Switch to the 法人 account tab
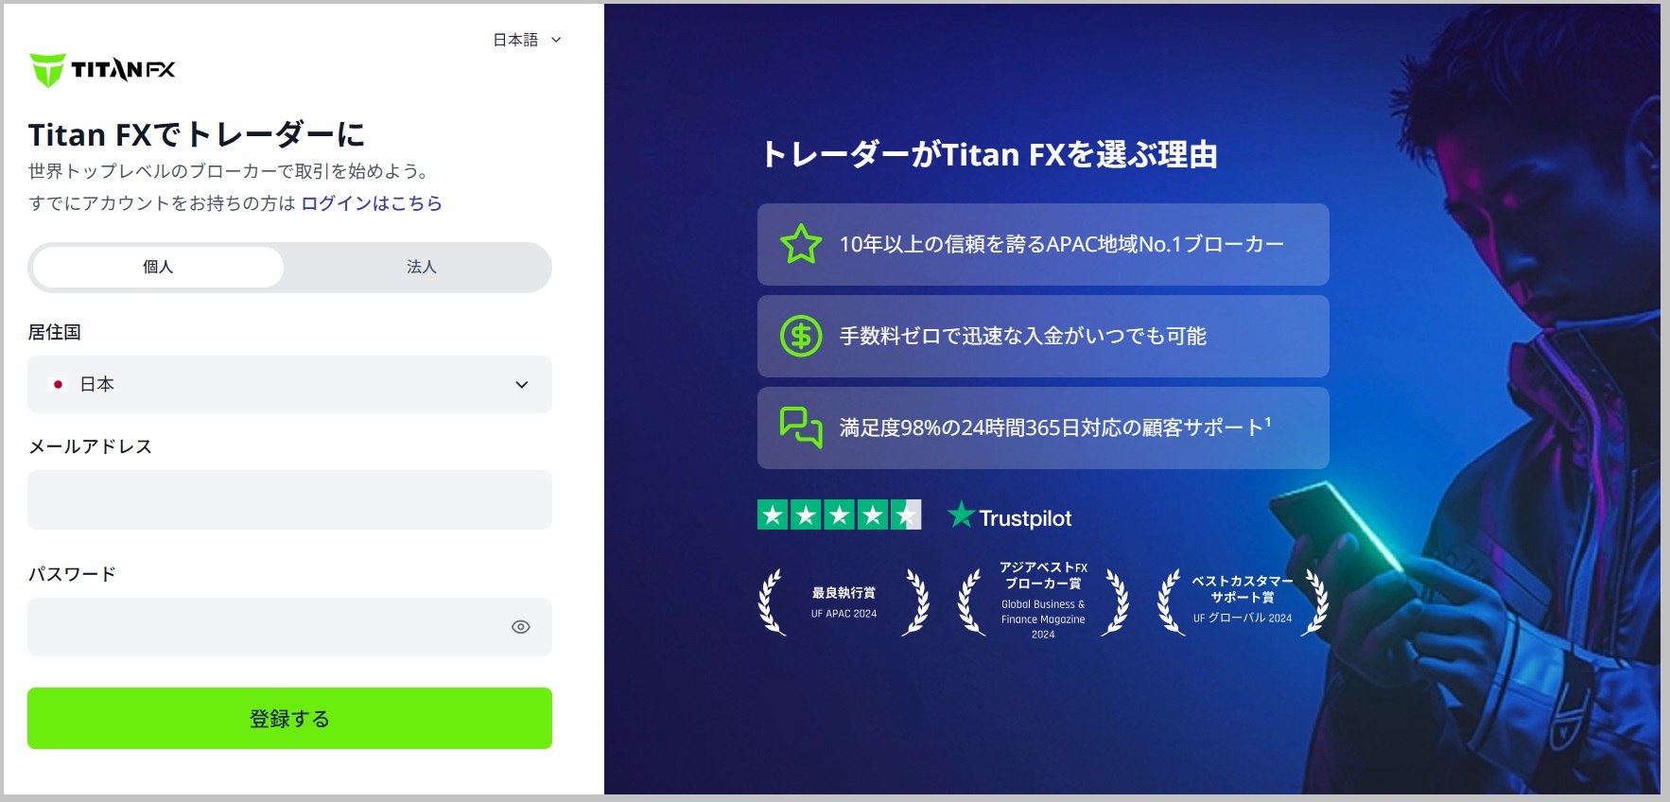Image resolution: width=1670 pixels, height=802 pixels. [x=421, y=268]
